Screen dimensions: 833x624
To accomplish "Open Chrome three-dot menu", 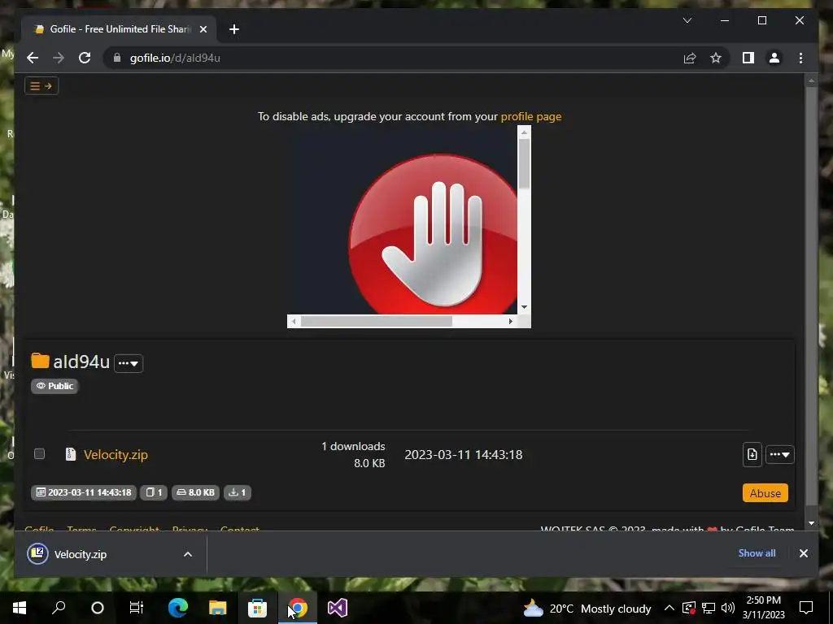I will 800,58.
